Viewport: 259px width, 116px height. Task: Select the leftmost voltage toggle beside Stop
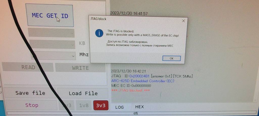point(67,105)
